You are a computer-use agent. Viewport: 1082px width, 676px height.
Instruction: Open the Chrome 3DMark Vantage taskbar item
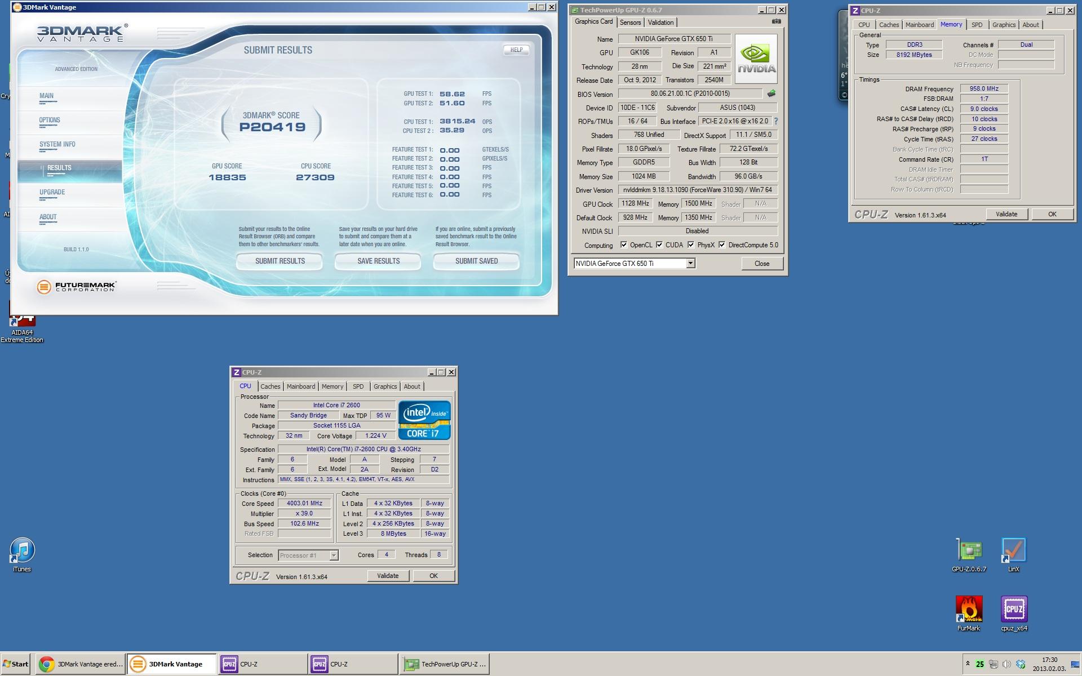click(x=81, y=664)
